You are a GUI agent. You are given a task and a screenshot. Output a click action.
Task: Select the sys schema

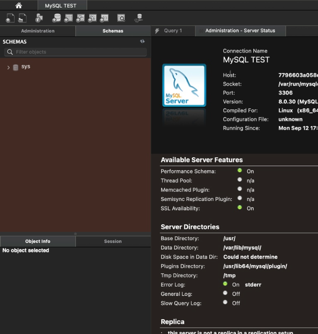pyautogui.click(x=26, y=67)
